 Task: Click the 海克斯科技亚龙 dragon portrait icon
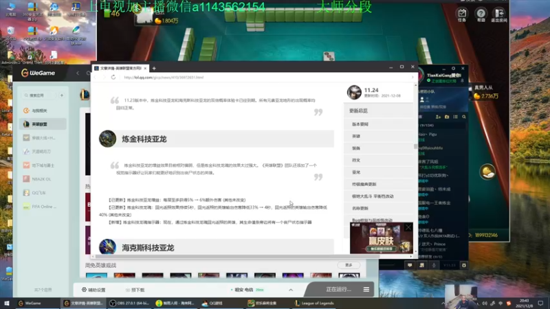tap(108, 247)
